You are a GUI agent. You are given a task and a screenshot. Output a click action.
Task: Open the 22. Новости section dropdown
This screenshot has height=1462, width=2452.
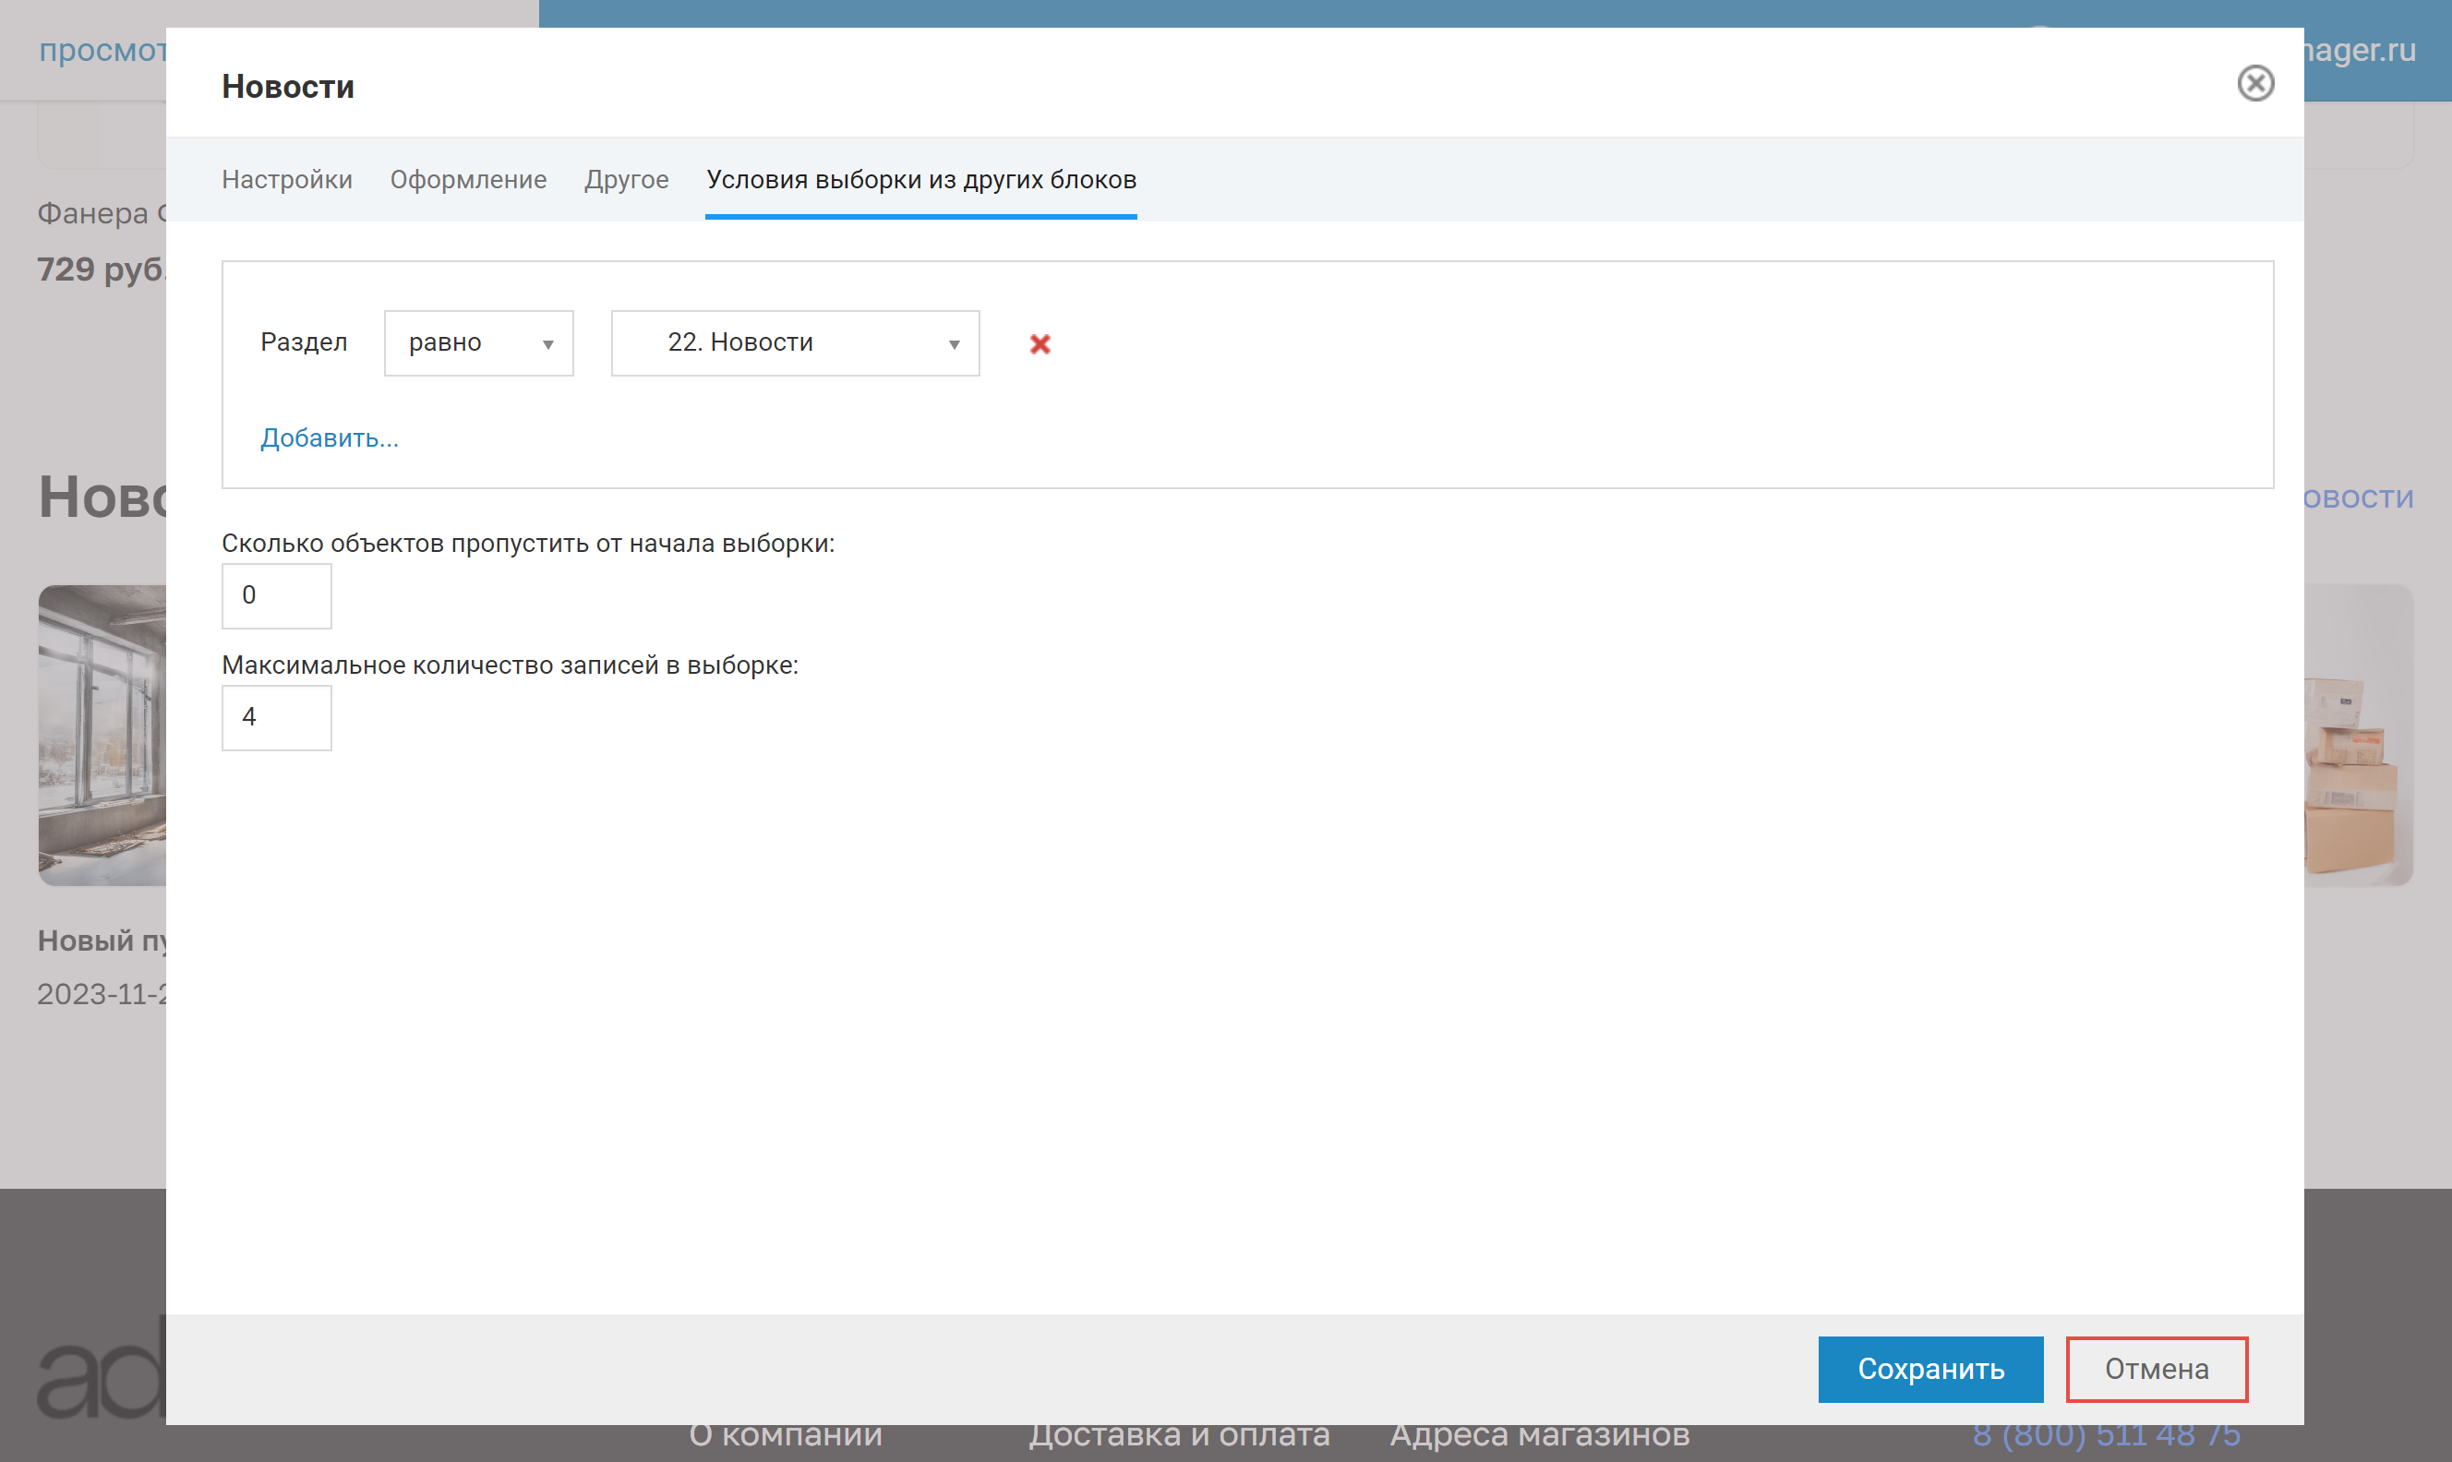point(794,342)
